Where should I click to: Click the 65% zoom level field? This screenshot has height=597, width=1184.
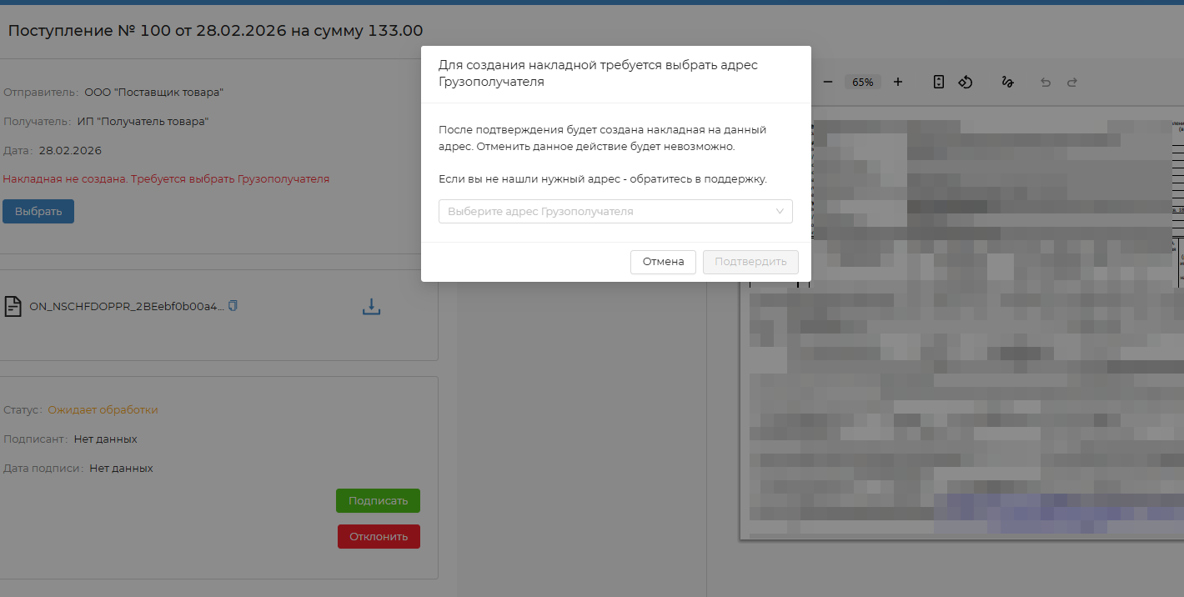tap(863, 82)
